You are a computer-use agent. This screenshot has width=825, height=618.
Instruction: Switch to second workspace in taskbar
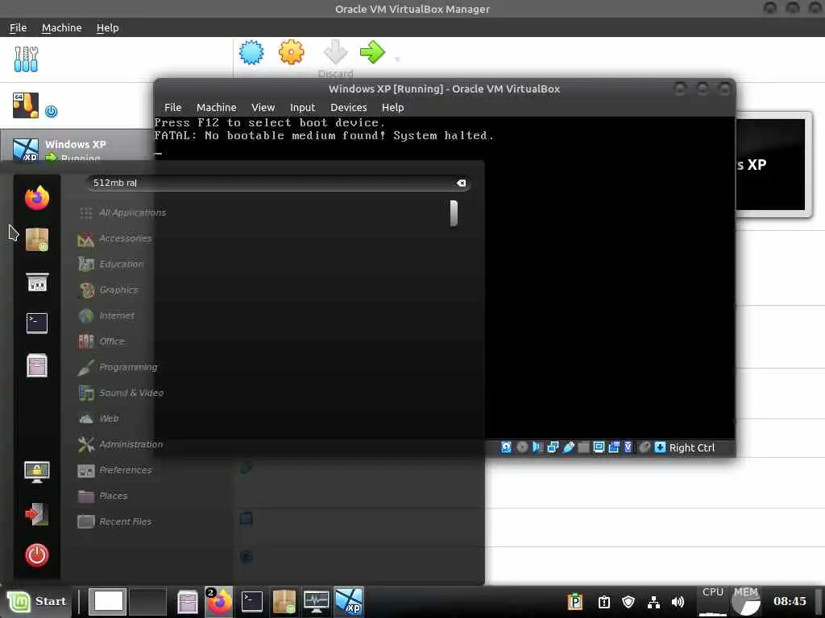pos(147,601)
